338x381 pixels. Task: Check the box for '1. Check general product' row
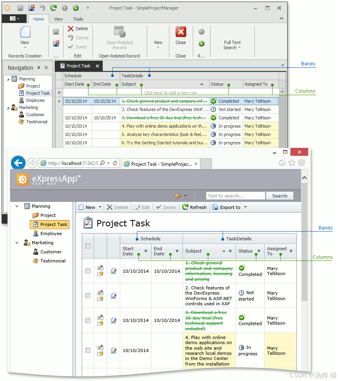(88, 271)
